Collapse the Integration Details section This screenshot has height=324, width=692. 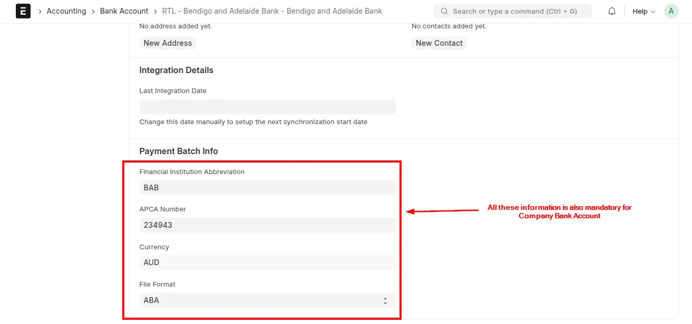point(176,70)
